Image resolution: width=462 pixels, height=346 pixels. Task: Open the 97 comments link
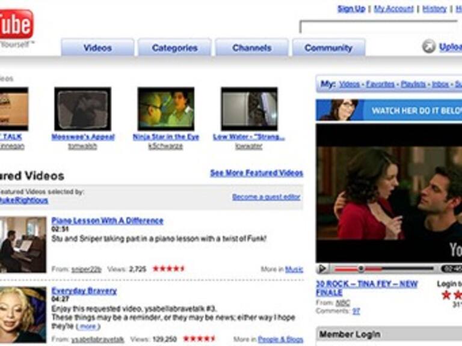pyautogui.click(x=356, y=311)
